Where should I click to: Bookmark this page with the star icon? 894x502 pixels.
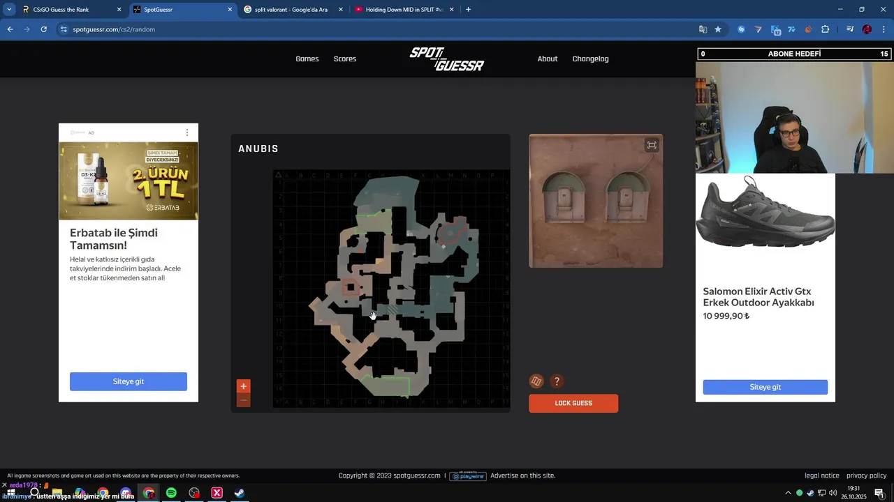click(x=718, y=29)
